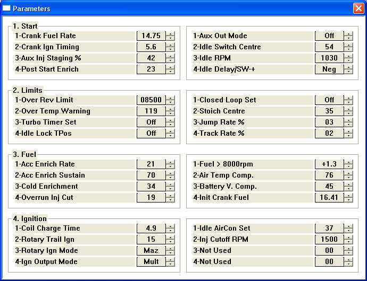
Task: Decrease Inj Cutoff RPM with down arrow
Action: (348, 242)
